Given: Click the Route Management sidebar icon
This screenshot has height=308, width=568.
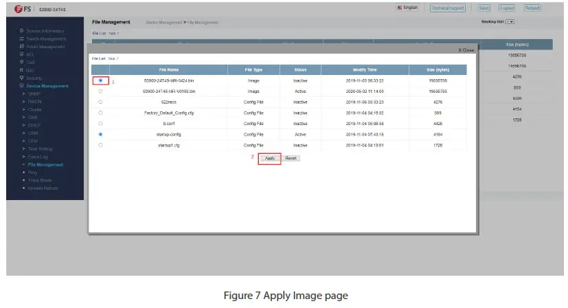Looking at the screenshot, I should (x=22, y=47).
